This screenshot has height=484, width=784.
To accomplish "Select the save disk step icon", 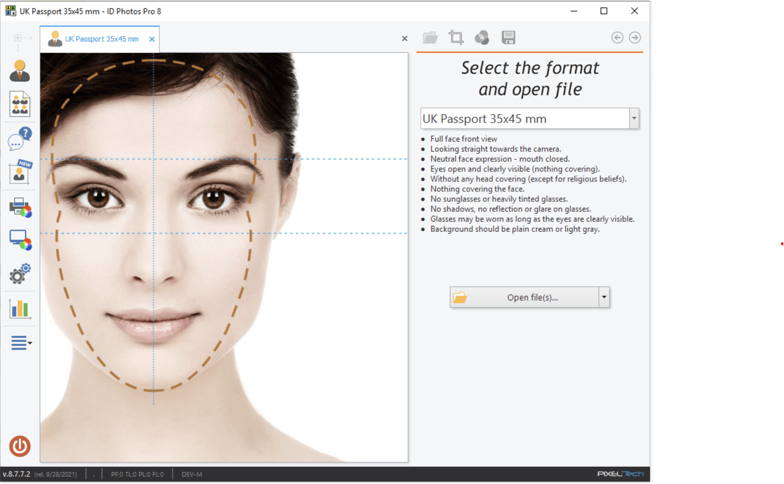I will pyautogui.click(x=508, y=38).
